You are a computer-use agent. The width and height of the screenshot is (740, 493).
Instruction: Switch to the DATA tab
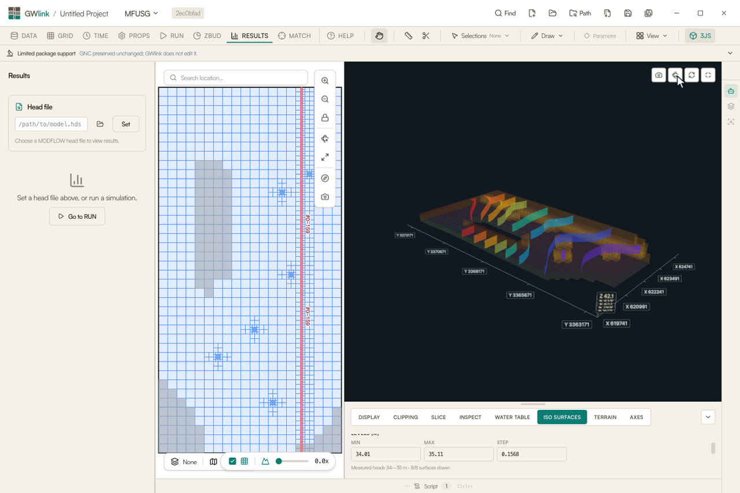24,36
